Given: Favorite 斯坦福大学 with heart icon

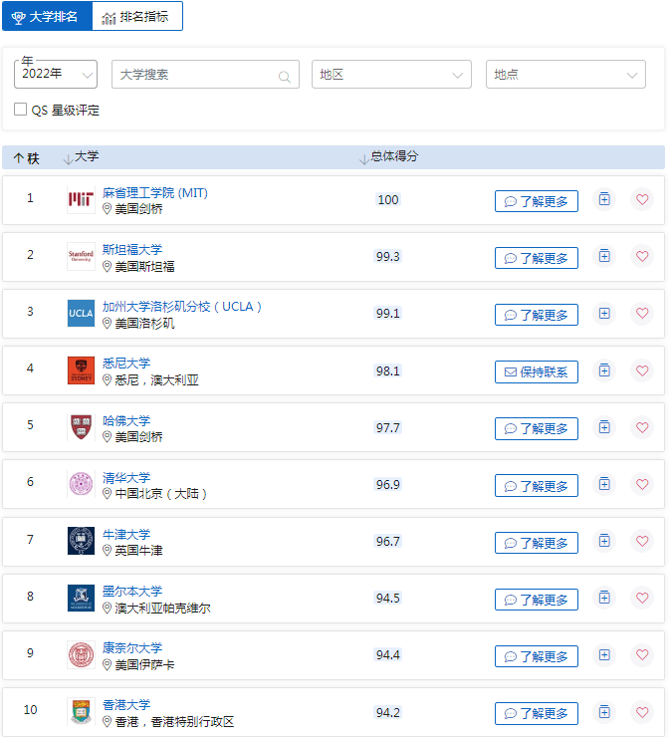Looking at the screenshot, I should [642, 256].
